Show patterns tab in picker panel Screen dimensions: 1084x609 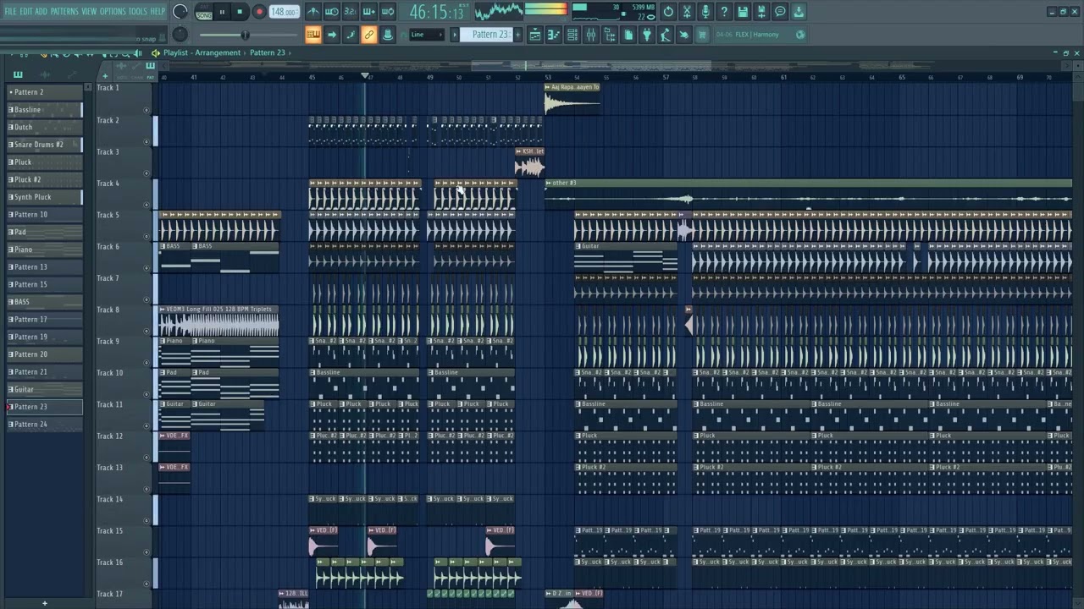click(18, 74)
